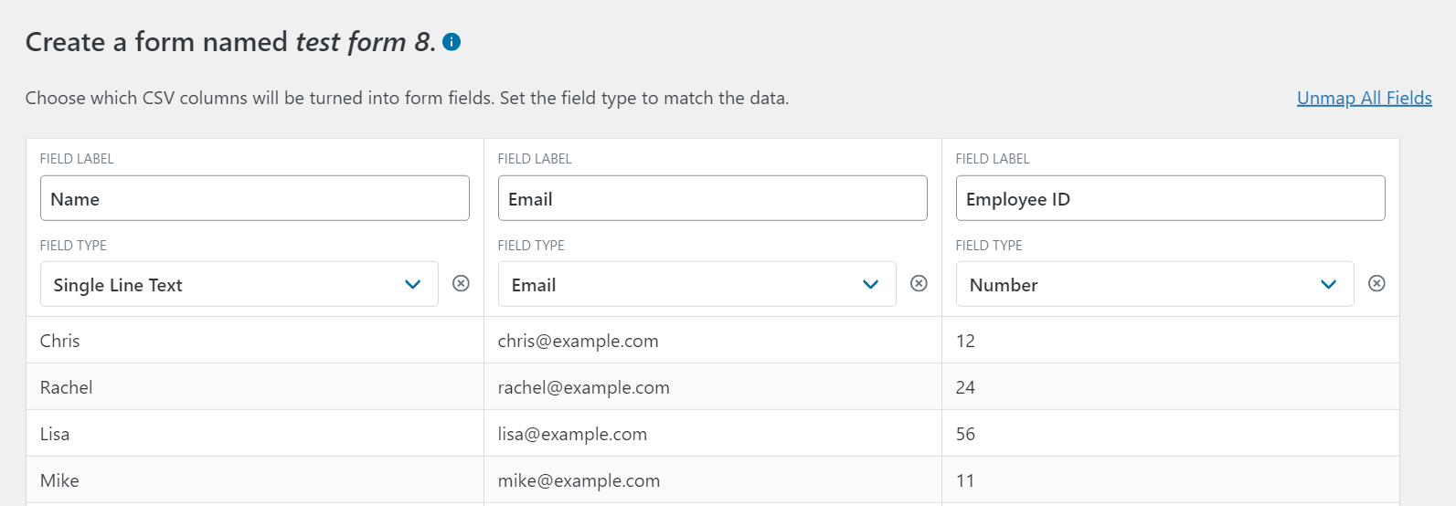Screen dimensions: 1456x506
Task: Expand the Email field type dropdown
Action: point(696,284)
